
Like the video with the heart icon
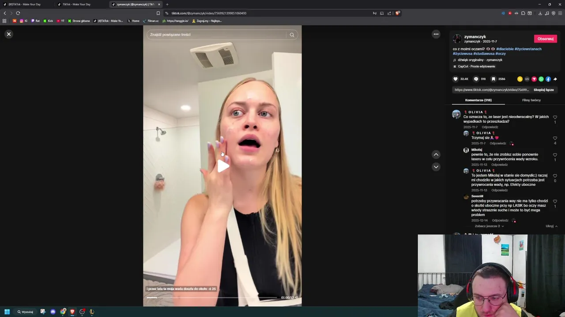(456, 79)
